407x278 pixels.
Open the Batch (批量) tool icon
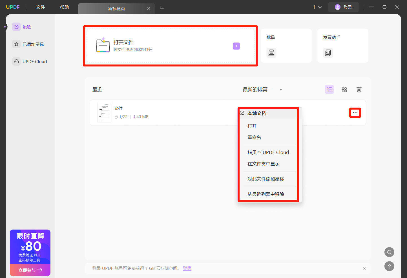tap(271, 53)
